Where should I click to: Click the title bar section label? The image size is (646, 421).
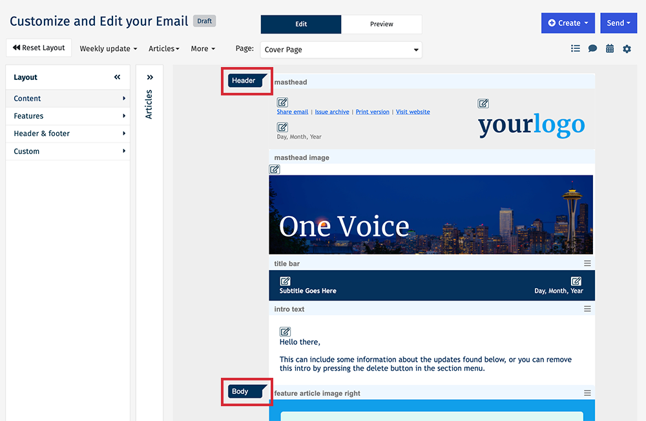[287, 264]
